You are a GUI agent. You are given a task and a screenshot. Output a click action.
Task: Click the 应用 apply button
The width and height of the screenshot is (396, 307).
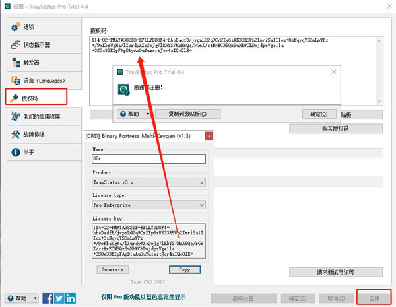point(374,298)
